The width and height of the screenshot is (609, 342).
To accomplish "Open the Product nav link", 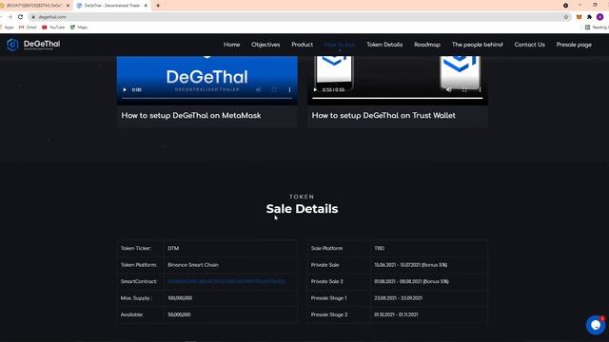I will pos(303,45).
